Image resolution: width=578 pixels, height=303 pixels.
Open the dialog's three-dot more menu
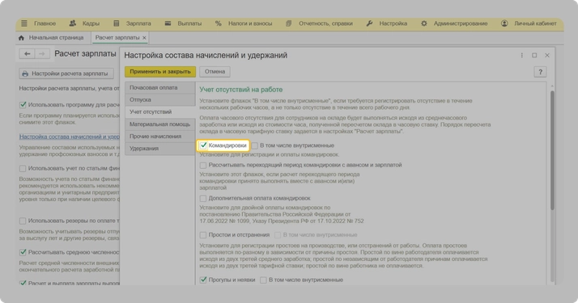click(522, 55)
